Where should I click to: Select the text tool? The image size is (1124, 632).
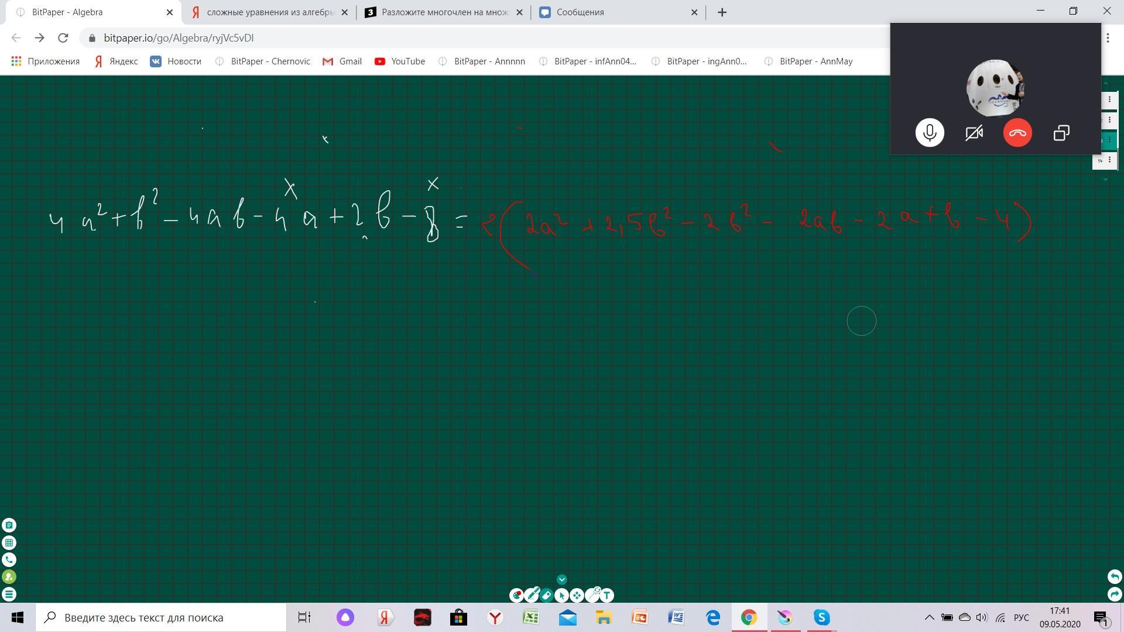pyautogui.click(x=607, y=596)
